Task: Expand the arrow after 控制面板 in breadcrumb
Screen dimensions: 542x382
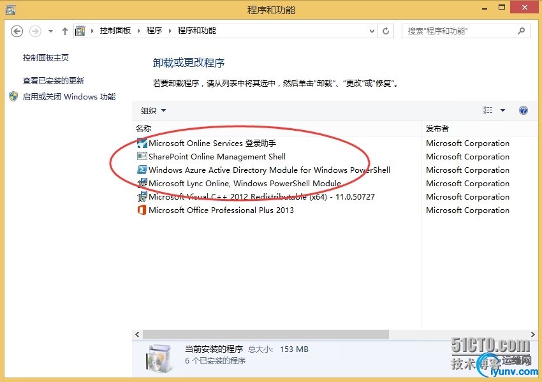Action: (139, 31)
